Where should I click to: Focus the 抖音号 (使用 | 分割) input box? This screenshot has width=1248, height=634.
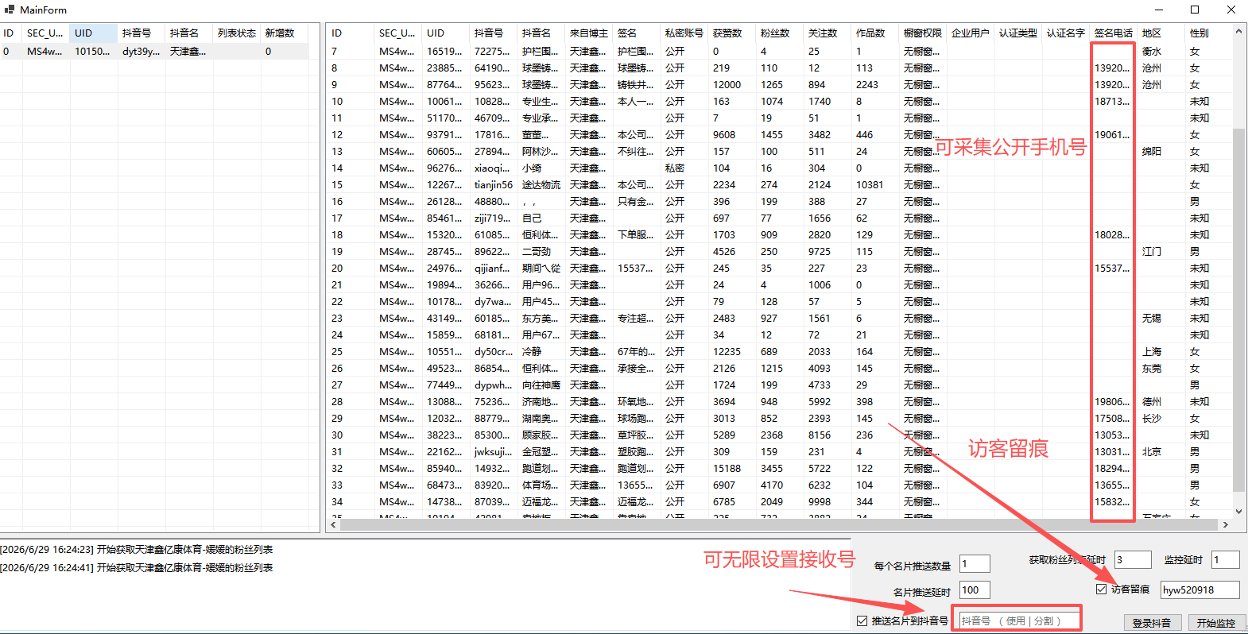[1017, 620]
